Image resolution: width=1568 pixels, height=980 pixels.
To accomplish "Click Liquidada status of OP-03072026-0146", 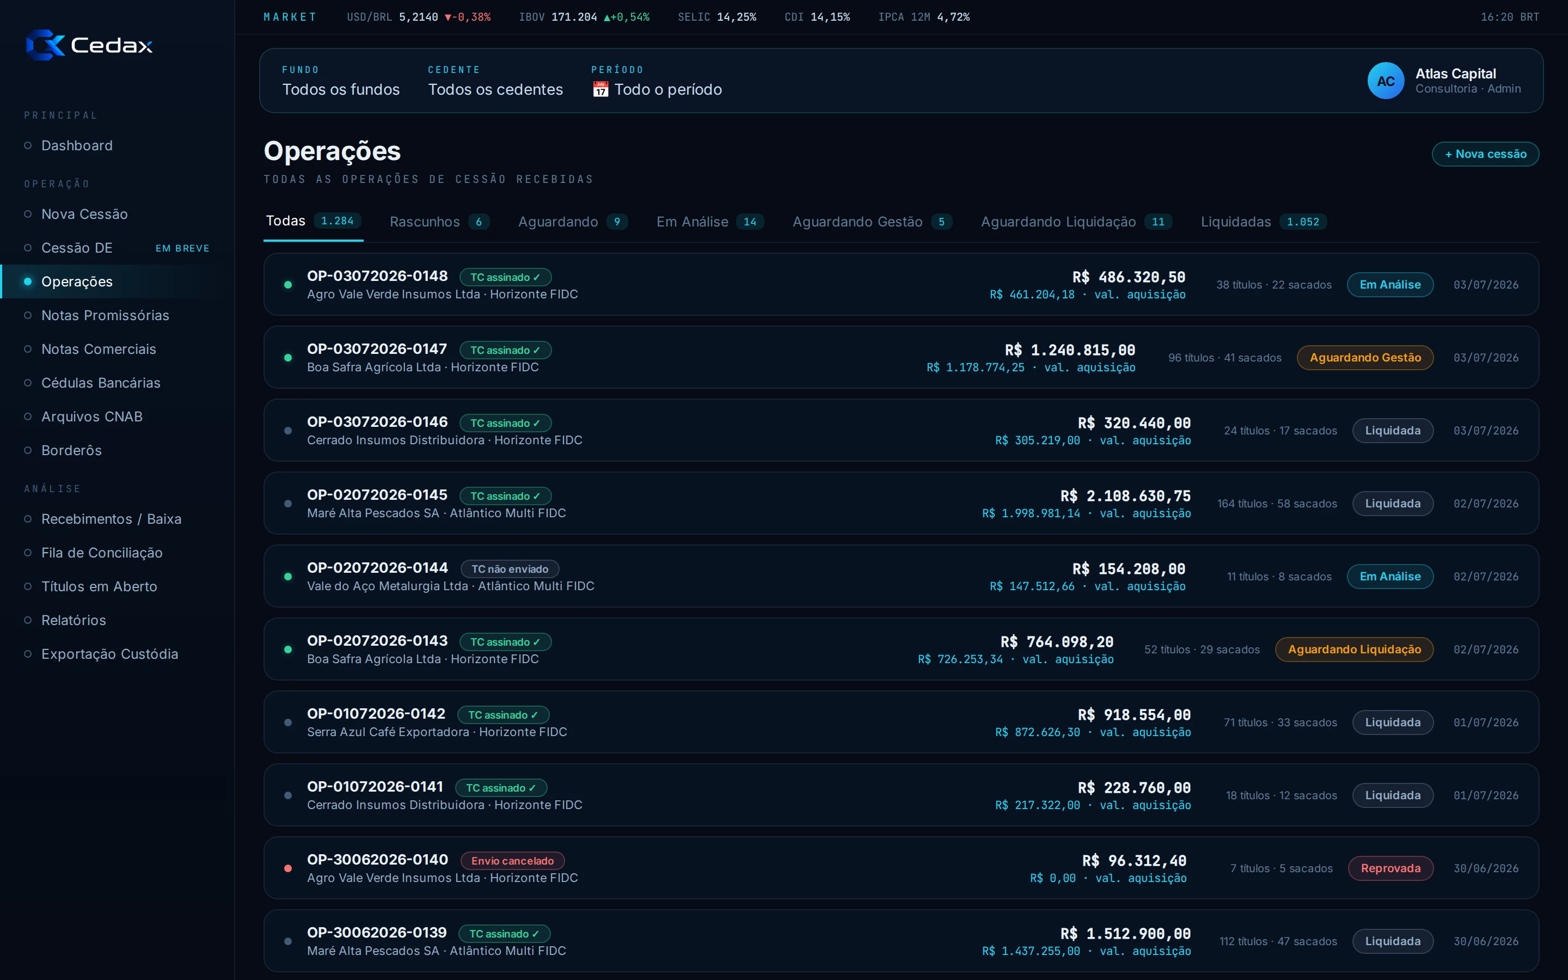I will [x=1392, y=430].
